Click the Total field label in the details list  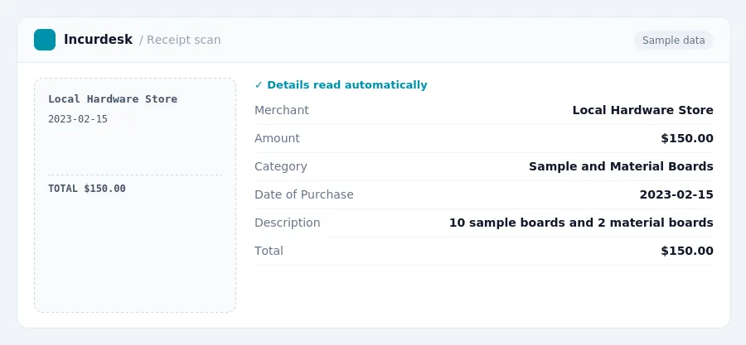coord(269,251)
